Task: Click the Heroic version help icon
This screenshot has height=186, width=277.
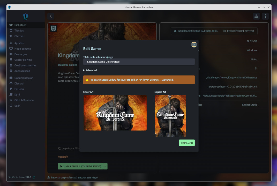Action: click(34, 177)
